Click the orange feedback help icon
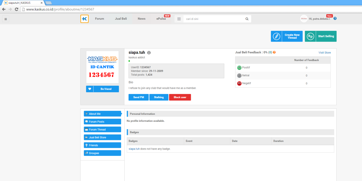The image size is (362, 181). pyautogui.click(x=274, y=52)
